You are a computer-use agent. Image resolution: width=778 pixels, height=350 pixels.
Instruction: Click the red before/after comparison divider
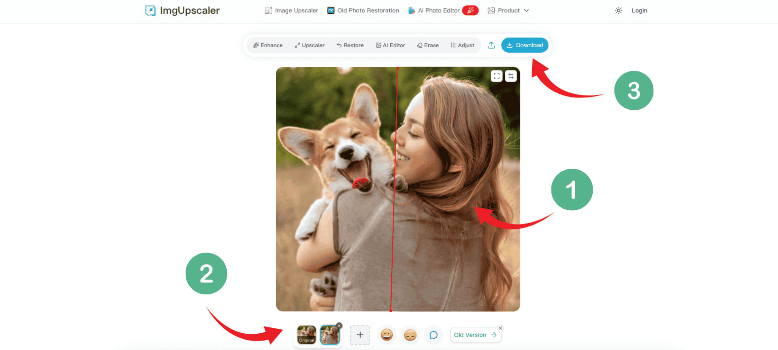[x=394, y=189]
